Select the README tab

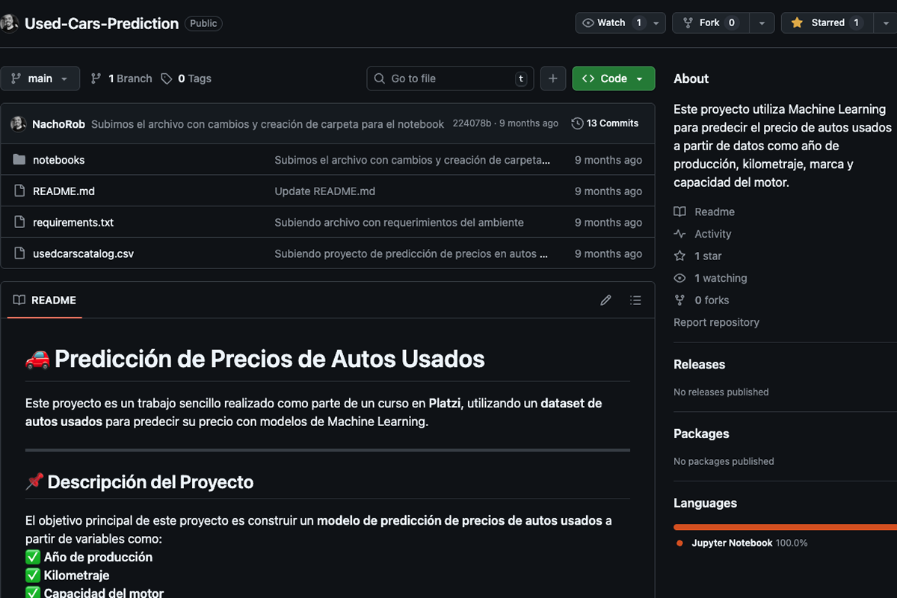coord(45,300)
